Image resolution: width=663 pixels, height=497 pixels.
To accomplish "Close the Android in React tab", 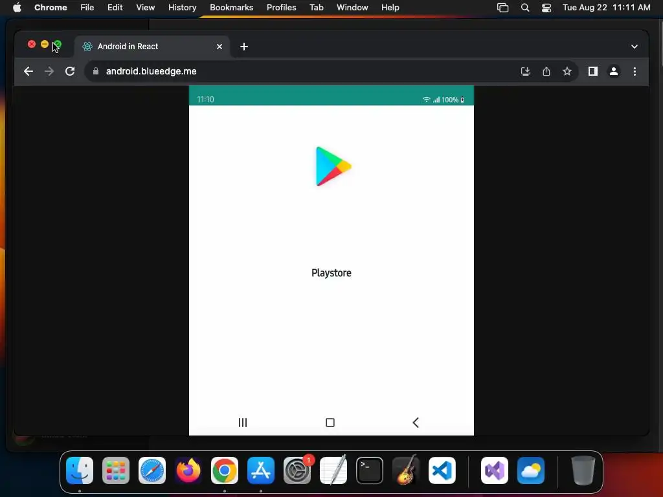I will pos(219,47).
